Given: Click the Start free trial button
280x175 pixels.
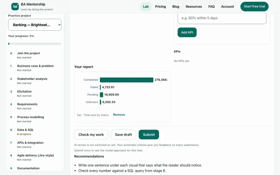Looking at the screenshot, I should (254, 6).
